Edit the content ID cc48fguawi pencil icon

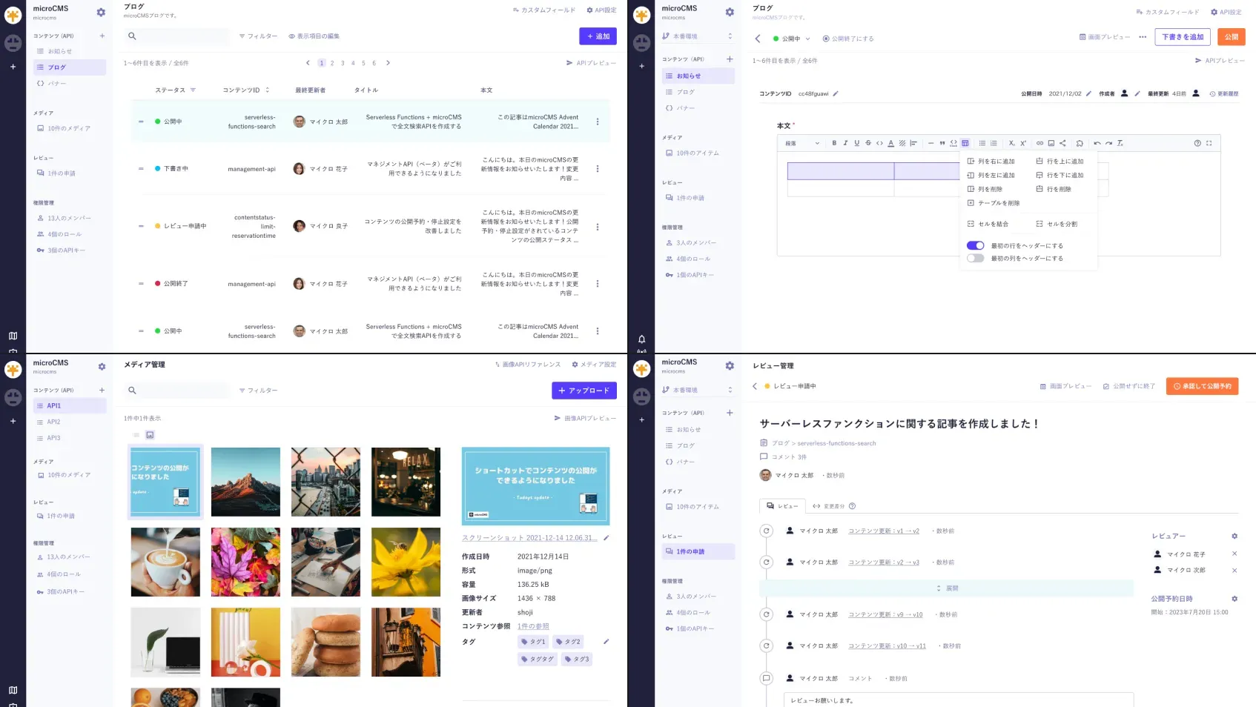[x=836, y=93]
